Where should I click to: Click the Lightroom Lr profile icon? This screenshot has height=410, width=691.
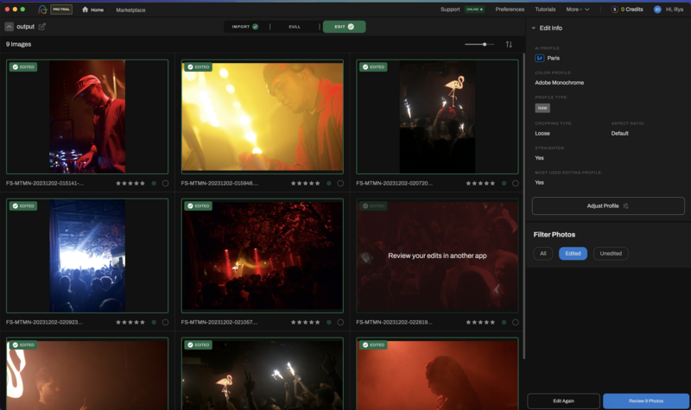539,58
